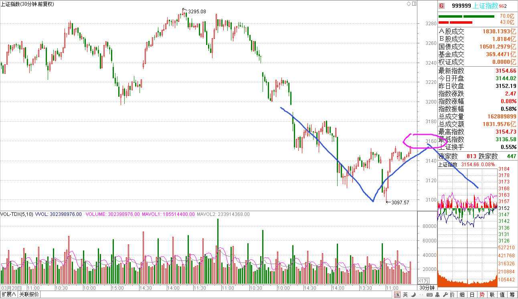Select the 筹 tab at bottom right
This screenshot has height=299, width=518.
coord(512,295)
